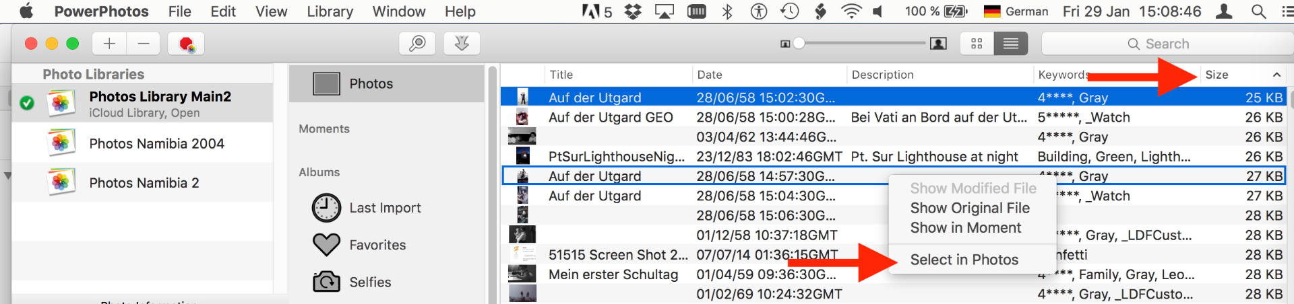Click the merge arrows toolbar icon
The height and width of the screenshot is (304, 1294).
tap(462, 44)
